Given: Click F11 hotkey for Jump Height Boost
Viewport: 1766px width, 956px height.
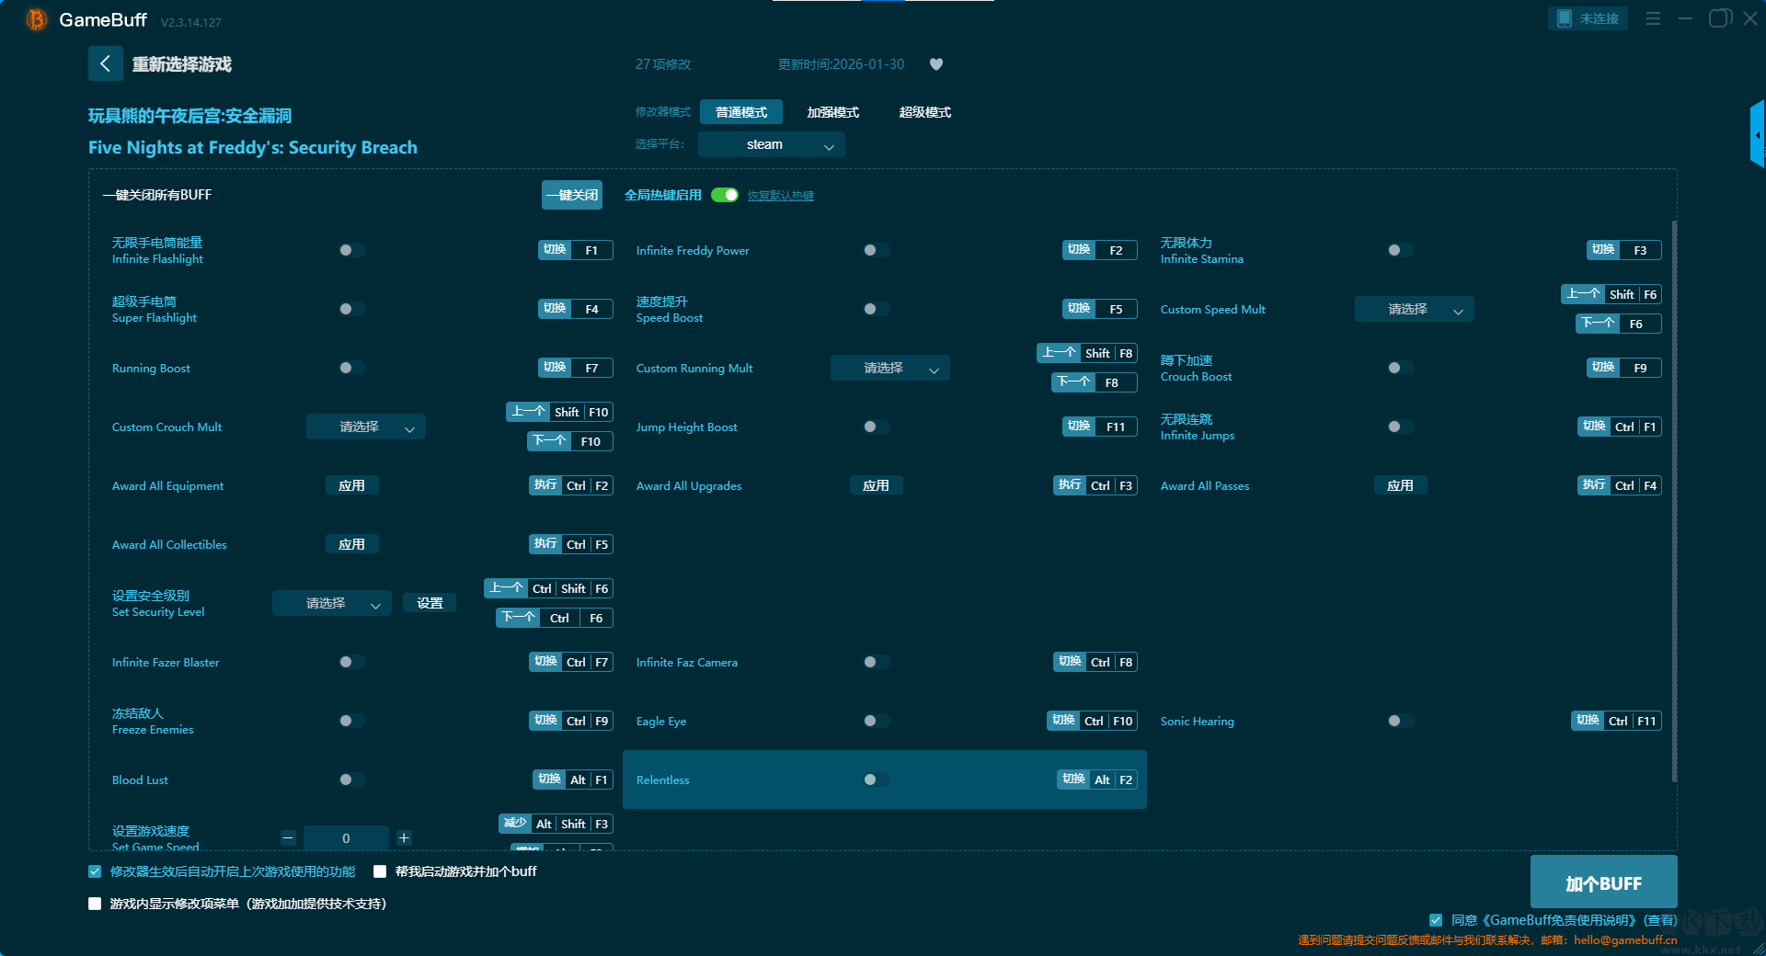Looking at the screenshot, I should point(1100,427).
